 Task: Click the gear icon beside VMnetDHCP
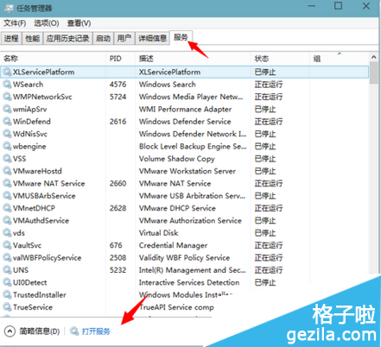pos(7,208)
